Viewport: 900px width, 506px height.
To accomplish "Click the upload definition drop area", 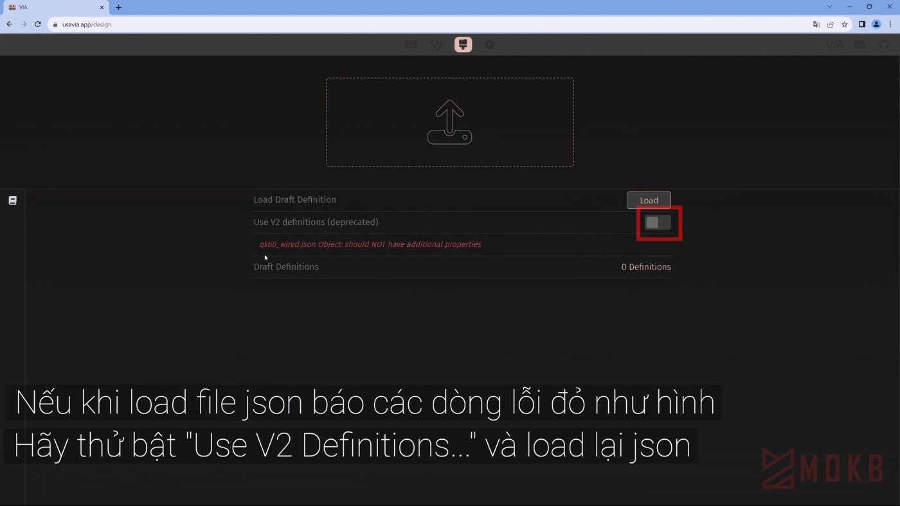I will point(449,122).
